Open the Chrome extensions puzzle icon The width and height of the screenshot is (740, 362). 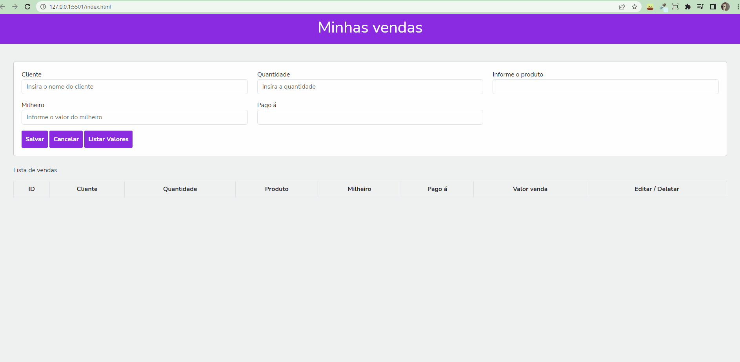click(x=688, y=7)
